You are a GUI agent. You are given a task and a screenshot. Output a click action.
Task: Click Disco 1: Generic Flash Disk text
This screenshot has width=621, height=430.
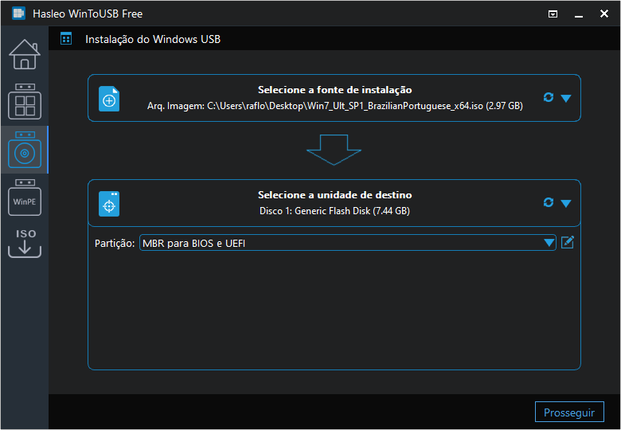click(x=334, y=211)
